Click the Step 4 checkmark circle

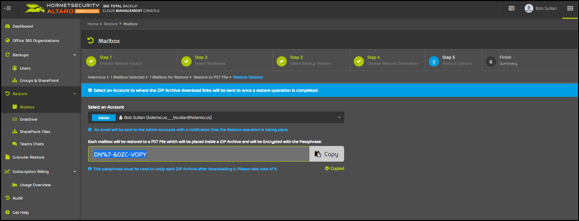pos(359,61)
